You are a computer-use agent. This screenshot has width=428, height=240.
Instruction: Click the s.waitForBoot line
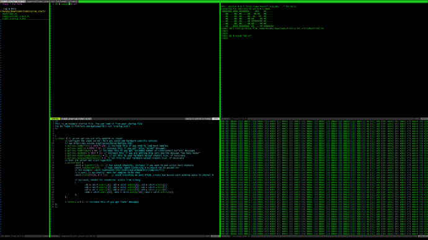point(74,163)
